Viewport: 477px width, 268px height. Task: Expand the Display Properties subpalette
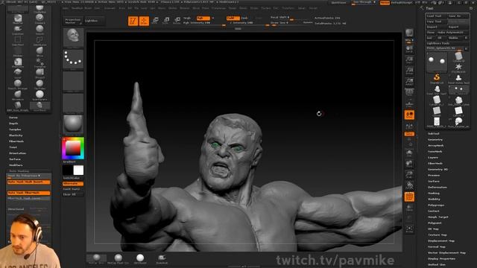[x=442, y=258]
